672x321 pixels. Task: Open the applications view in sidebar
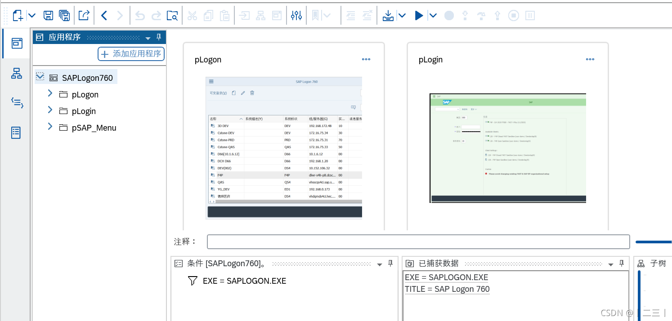(17, 43)
